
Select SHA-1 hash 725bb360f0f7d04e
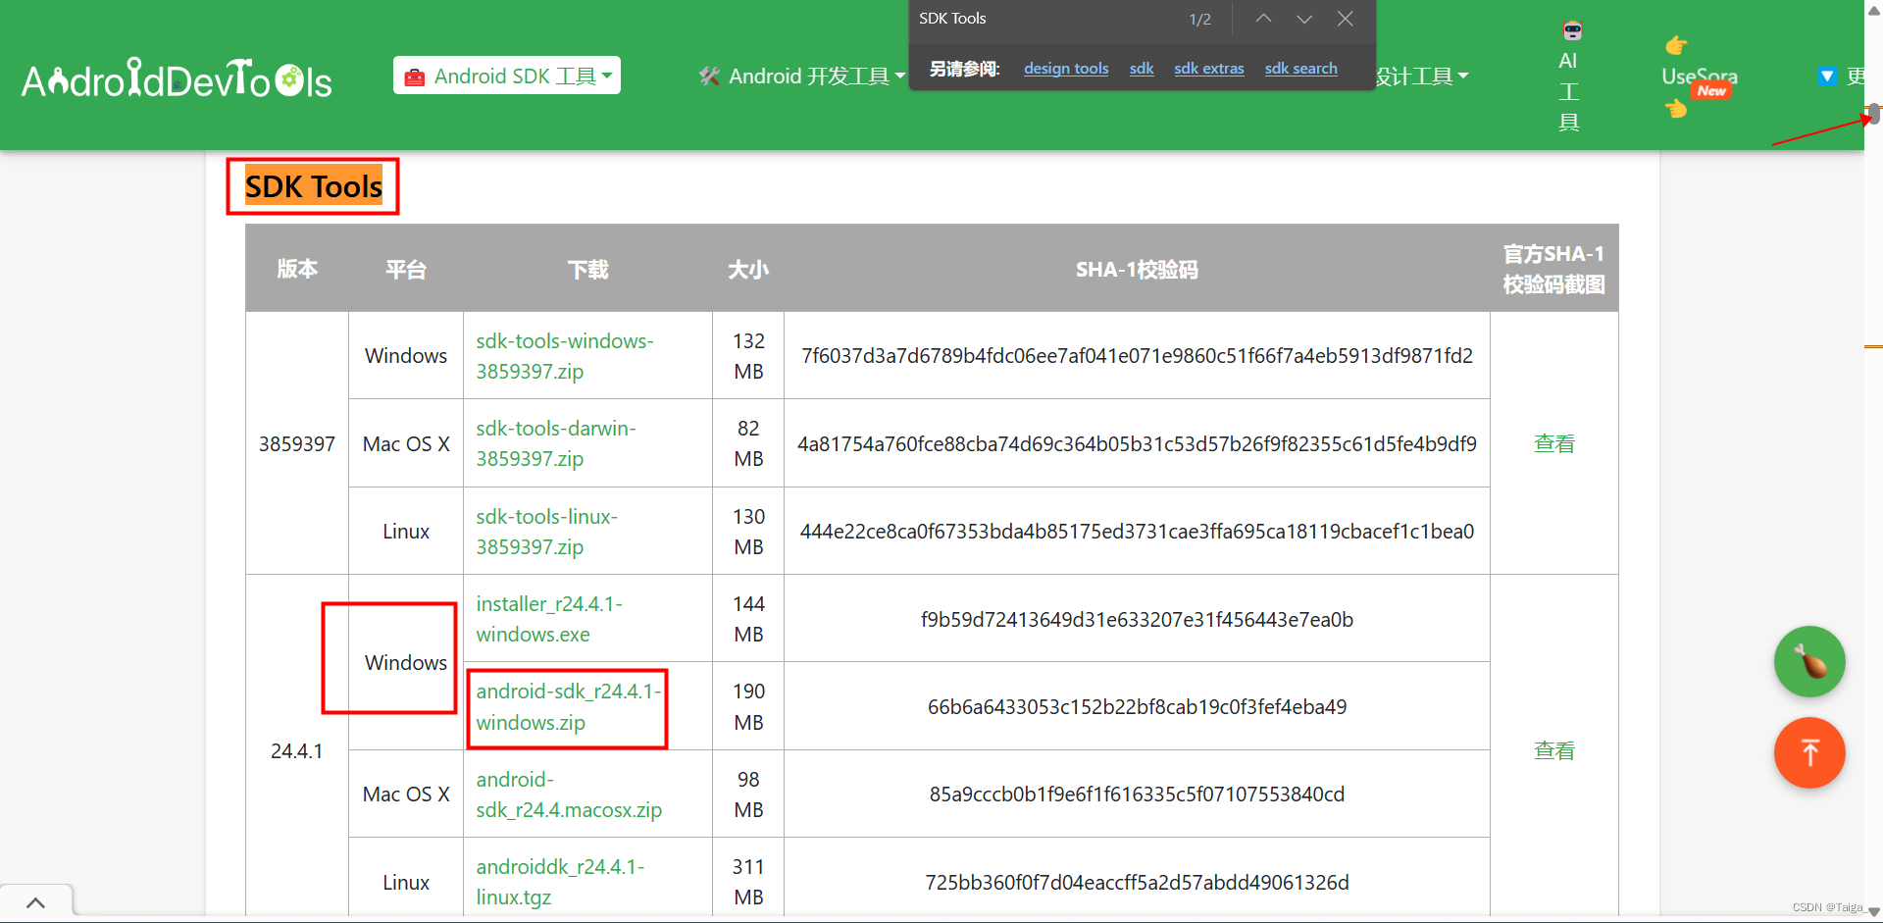(x=1137, y=882)
